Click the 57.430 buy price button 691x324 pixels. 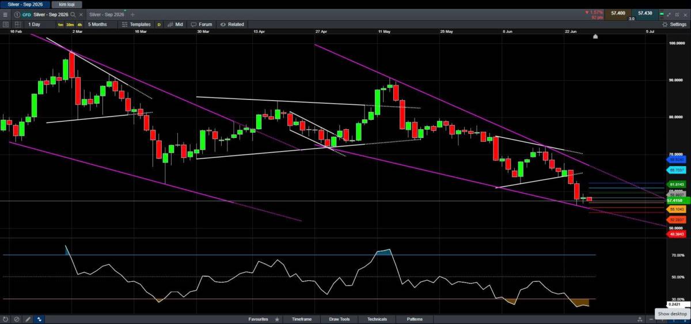[645, 13]
